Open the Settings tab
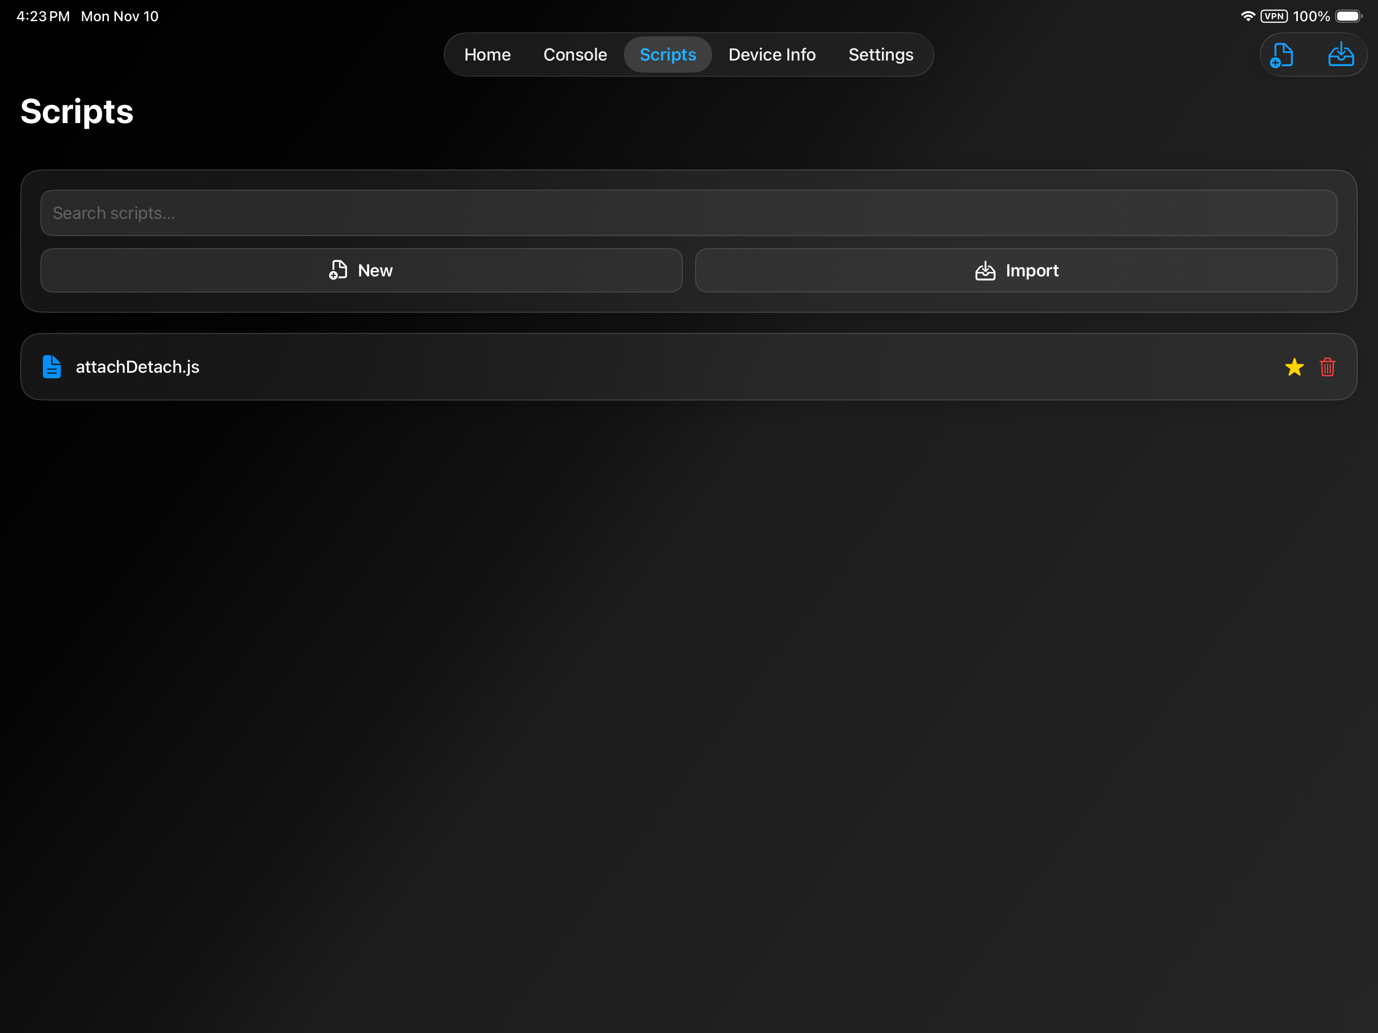The height and width of the screenshot is (1033, 1378). [x=880, y=55]
